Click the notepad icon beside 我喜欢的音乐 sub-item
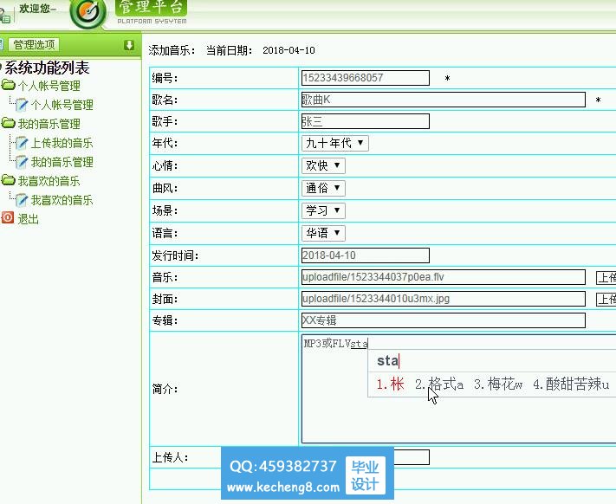This screenshot has width=616, height=504. [21, 200]
